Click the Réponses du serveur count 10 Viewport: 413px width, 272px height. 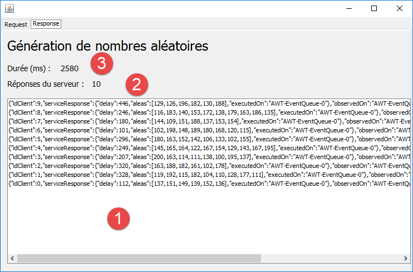(96, 85)
